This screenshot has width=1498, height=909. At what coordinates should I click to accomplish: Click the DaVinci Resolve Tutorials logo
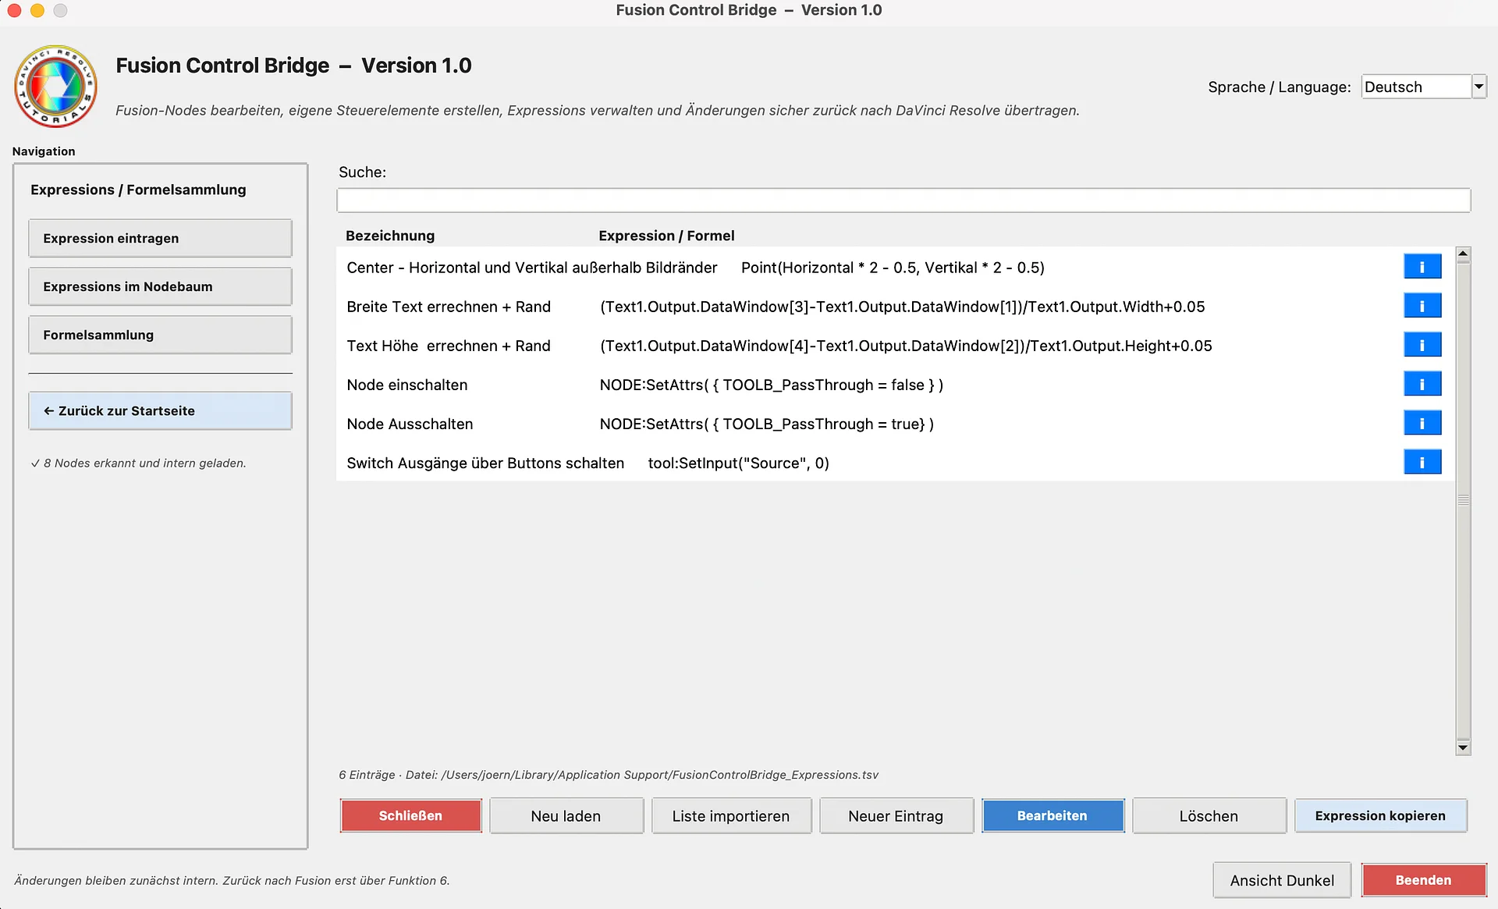pyautogui.click(x=55, y=86)
